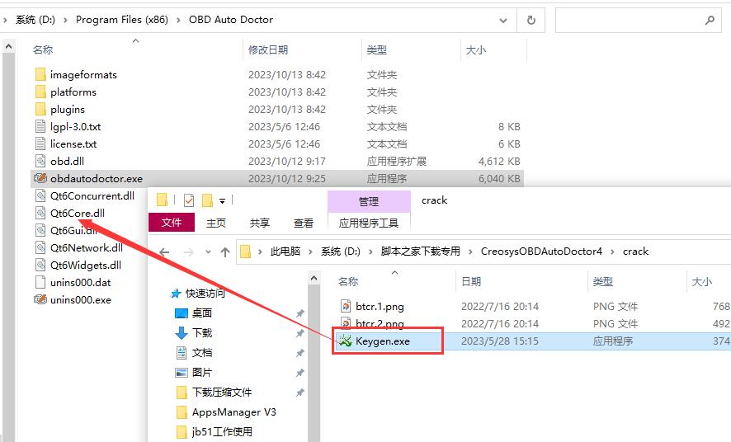
Task: Open Downloads (下载) in quick access
Action: pyautogui.click(x=202, y=332)
